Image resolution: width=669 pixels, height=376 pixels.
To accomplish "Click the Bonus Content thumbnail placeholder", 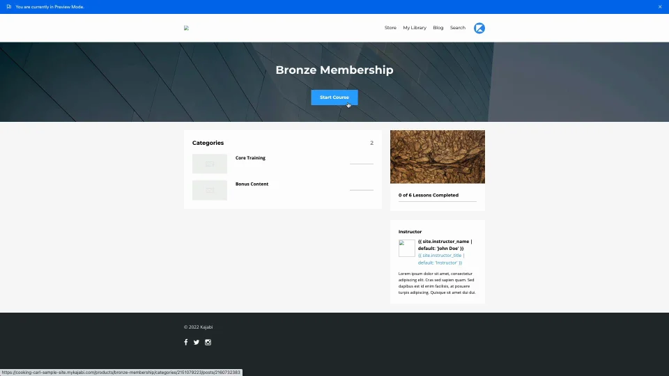I will point(210,190).
